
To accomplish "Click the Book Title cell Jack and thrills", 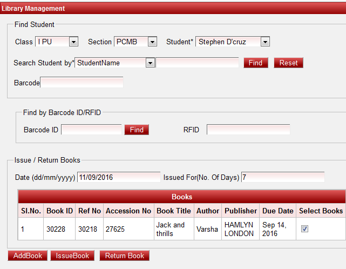I will pos(173,229).
